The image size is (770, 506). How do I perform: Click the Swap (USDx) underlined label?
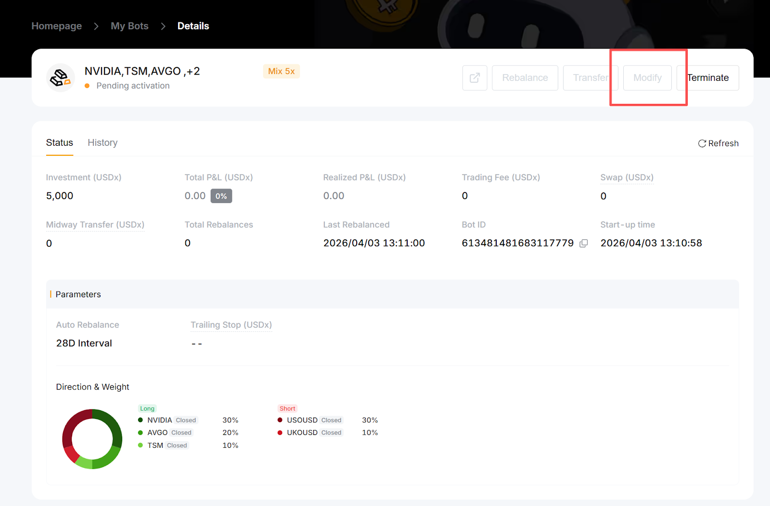coord(627,177)
